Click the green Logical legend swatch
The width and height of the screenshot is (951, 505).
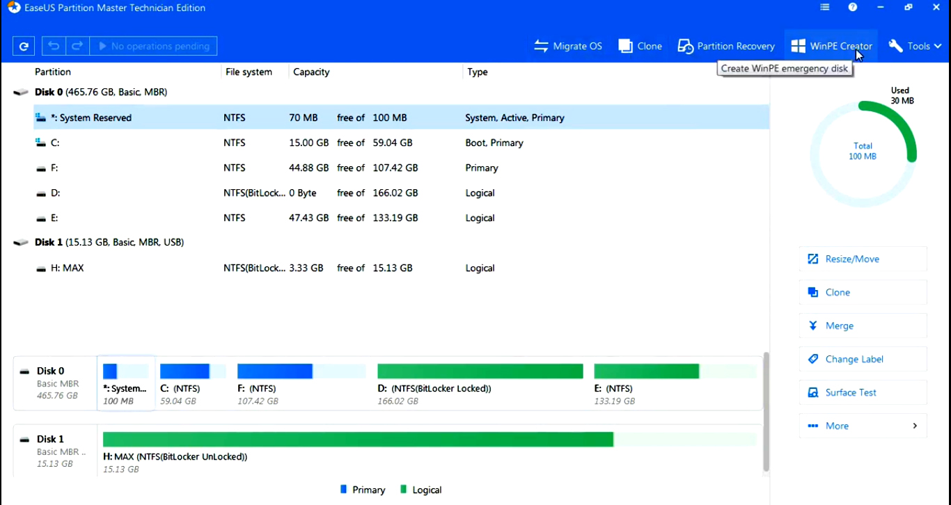click(404, 489)
